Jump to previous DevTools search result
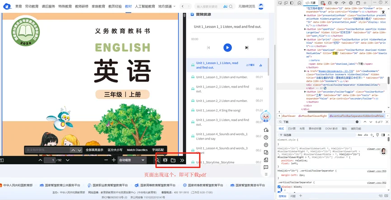Screen dimensions: 391x200 (365, 122)
